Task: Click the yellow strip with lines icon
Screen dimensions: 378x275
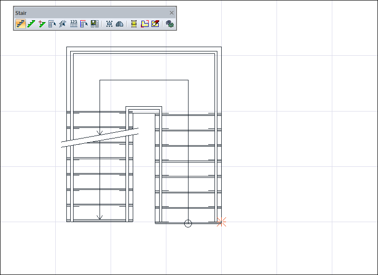Action: tap(134, 24)
